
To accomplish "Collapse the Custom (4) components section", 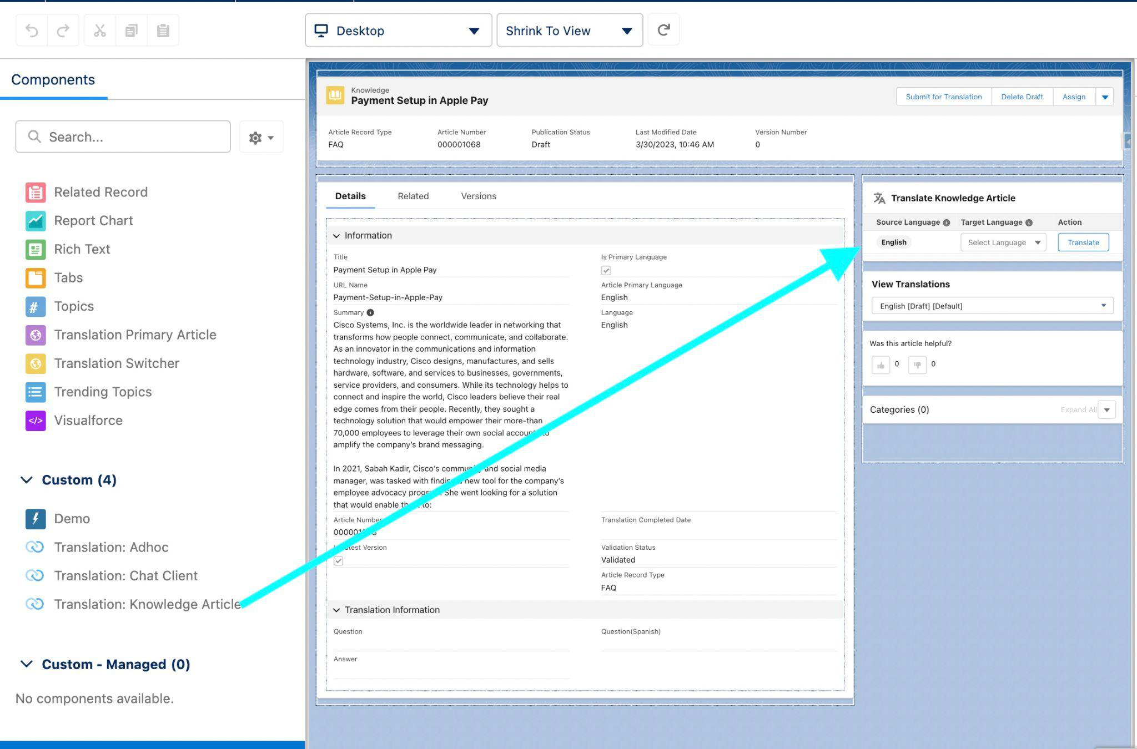I will [x=27, y=480].
